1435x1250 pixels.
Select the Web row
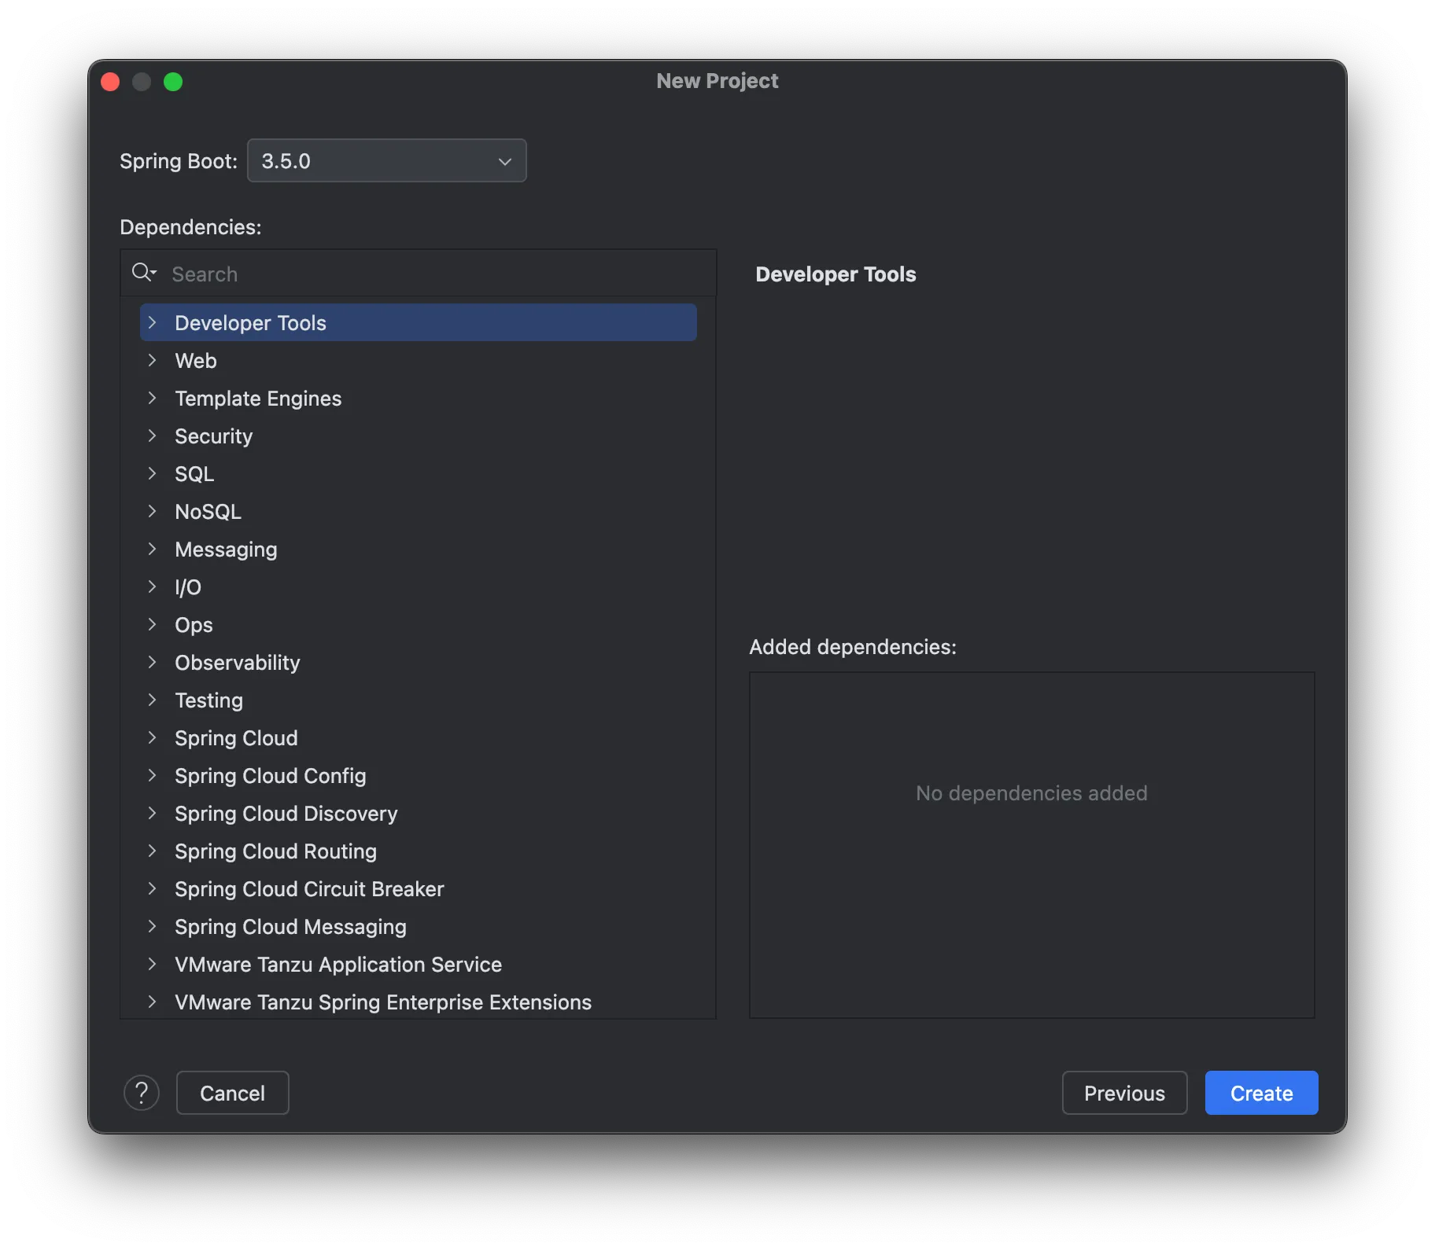coord(419,360)
